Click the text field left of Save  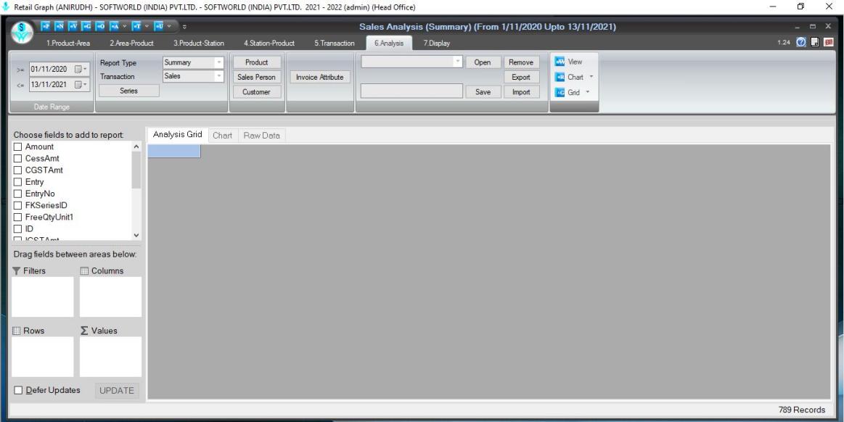411,92
